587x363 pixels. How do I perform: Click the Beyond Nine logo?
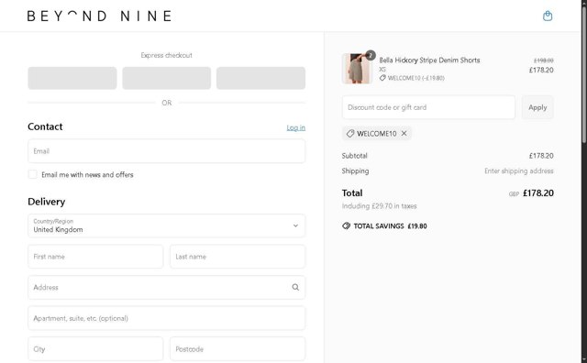99,16
